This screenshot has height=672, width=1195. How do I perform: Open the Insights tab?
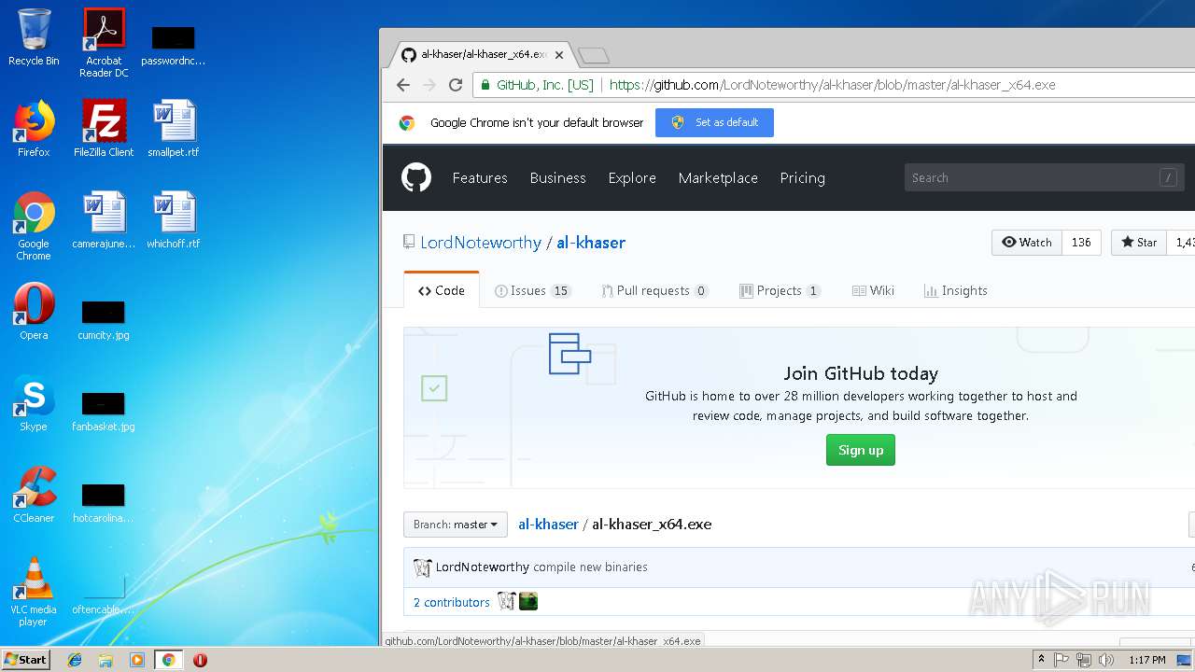[x=956, y=290]
